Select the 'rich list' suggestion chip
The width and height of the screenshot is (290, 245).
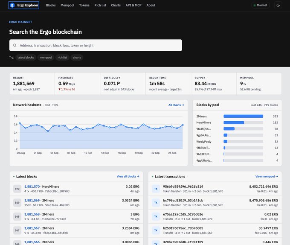[62, 58]
